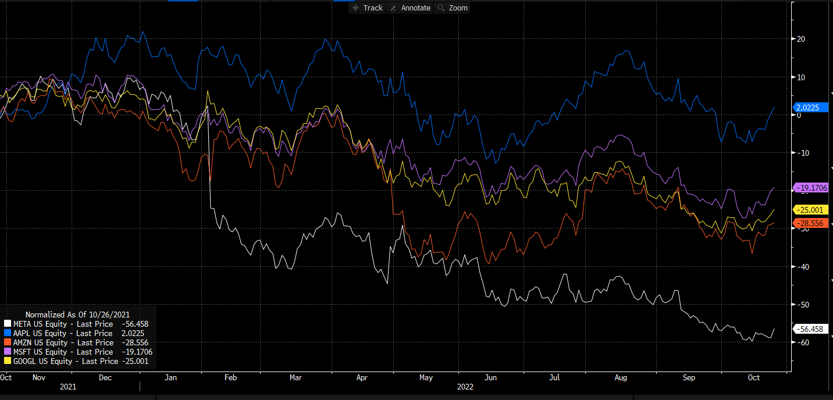Click the May month label on x-axis

pos(426,377)
